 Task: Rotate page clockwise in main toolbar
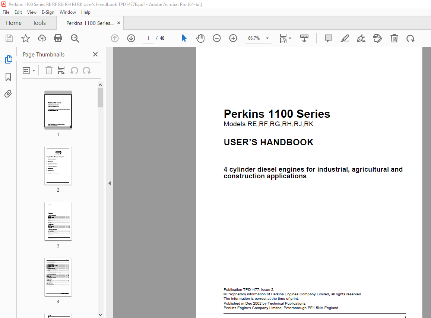click(x=411, y=38)
